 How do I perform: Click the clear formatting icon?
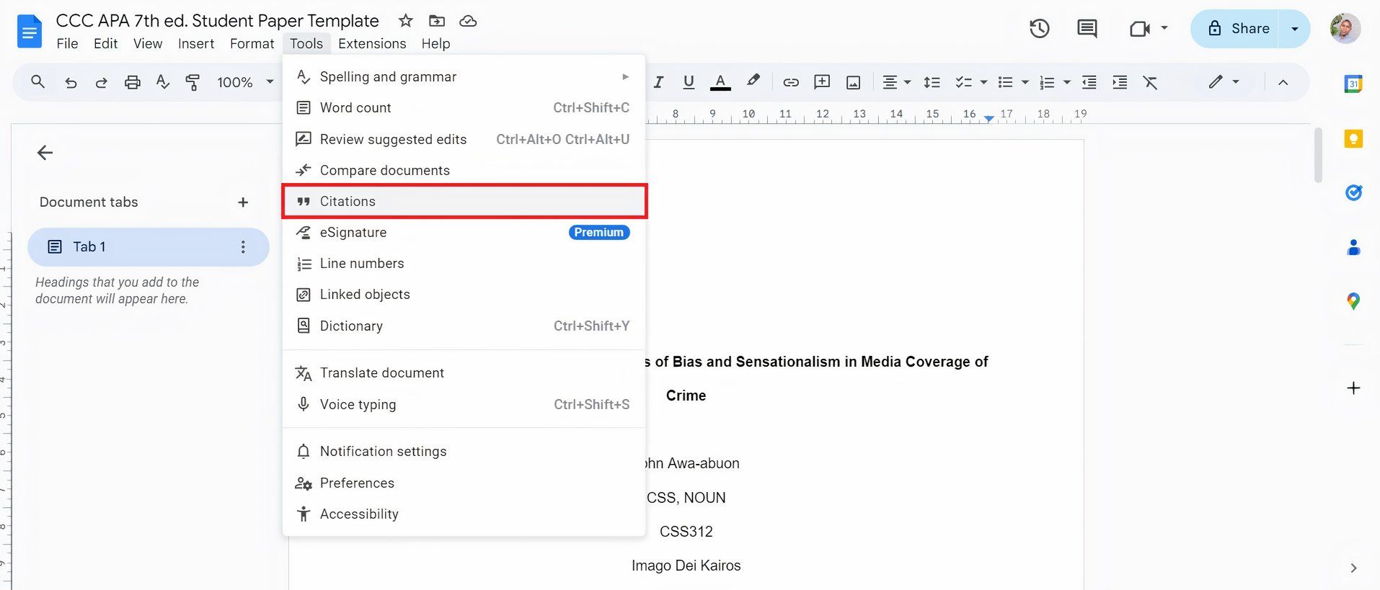pos(1150,82)
